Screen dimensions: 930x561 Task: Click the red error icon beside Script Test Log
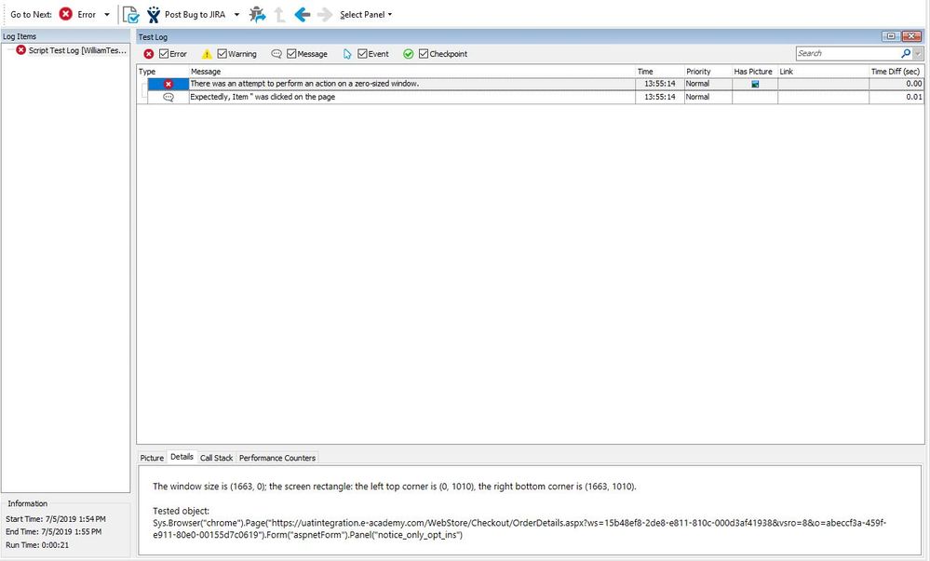(x=20, y=50)
